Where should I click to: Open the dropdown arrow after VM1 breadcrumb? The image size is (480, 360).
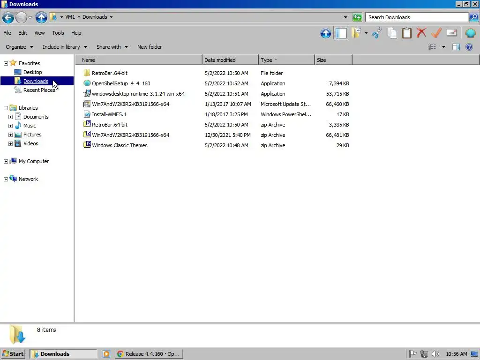pyautogui.click(x=79, y=17)
